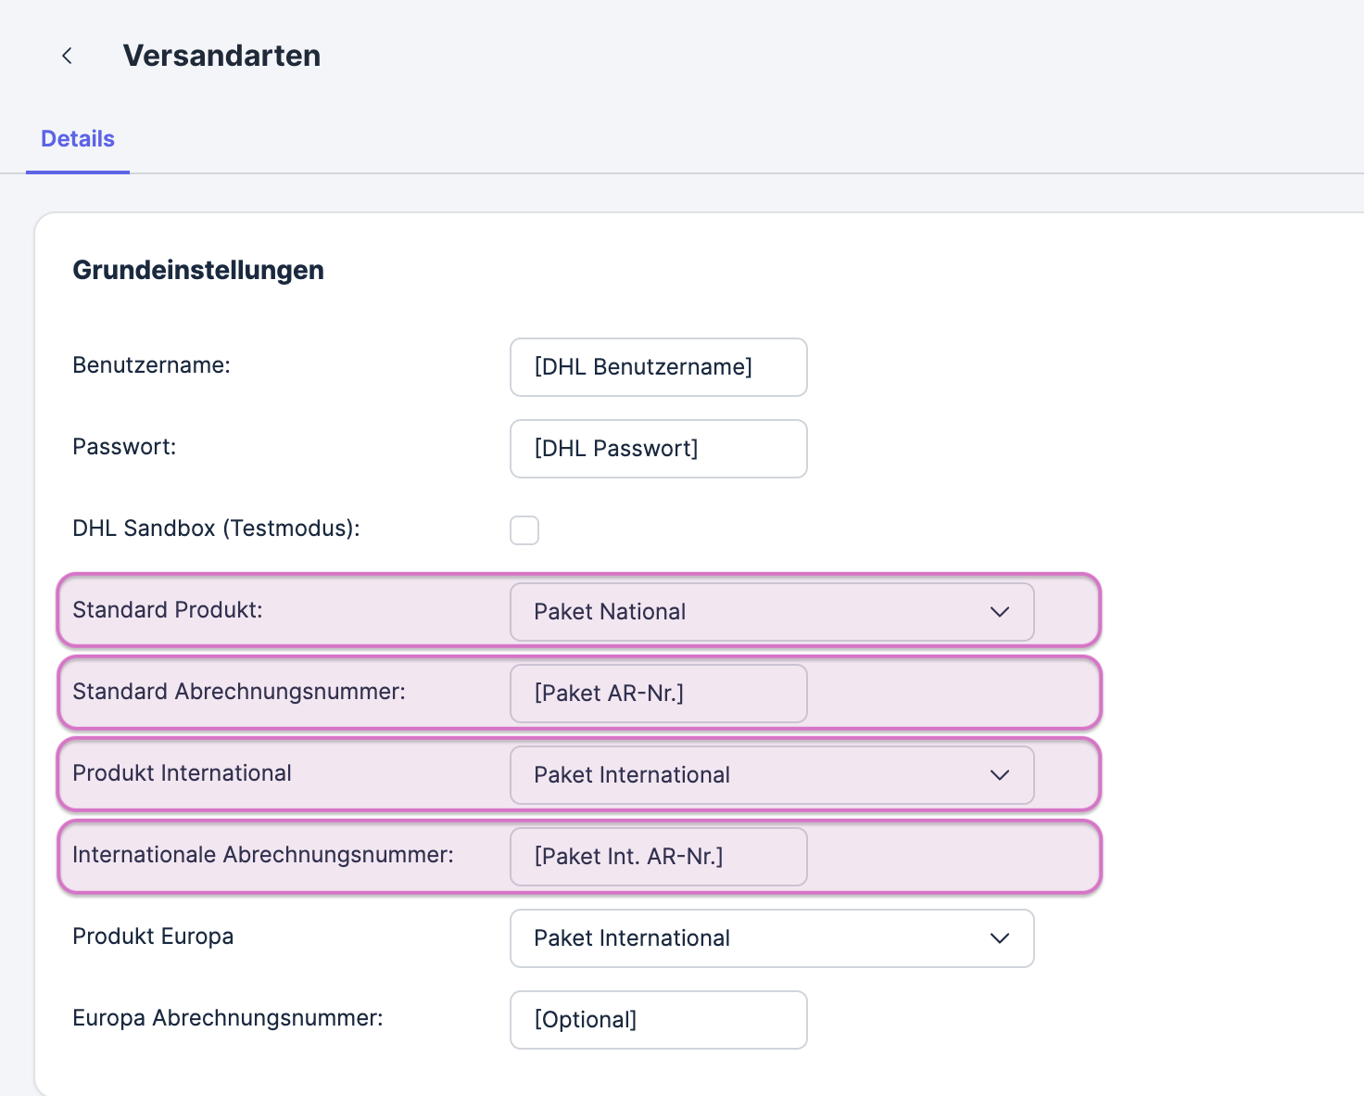
Task: Enable the DHL Sandbox Testmodus checkbox
Action: click(524, 530)
